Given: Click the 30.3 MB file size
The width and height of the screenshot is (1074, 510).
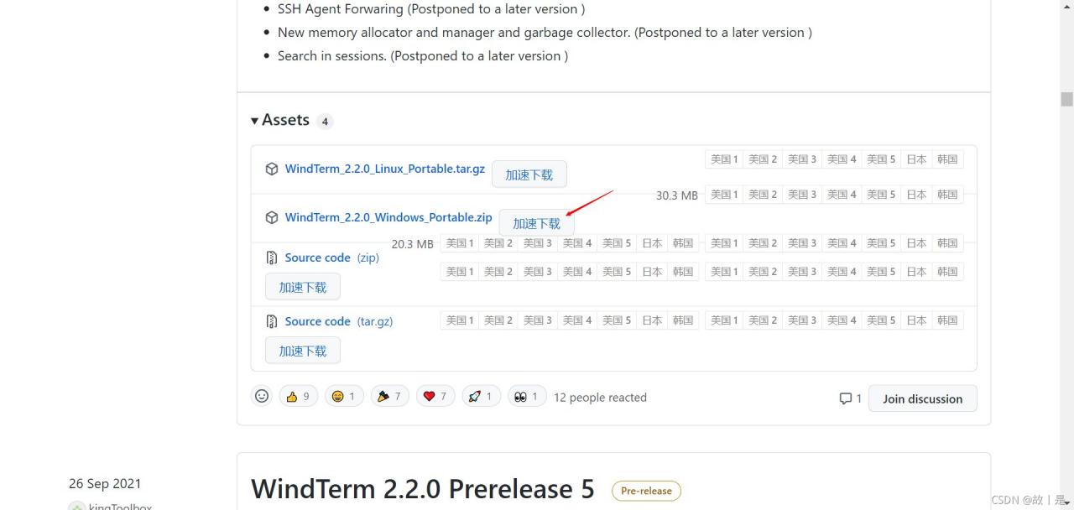Looking at the screenshot, I should tap(677, 195).
